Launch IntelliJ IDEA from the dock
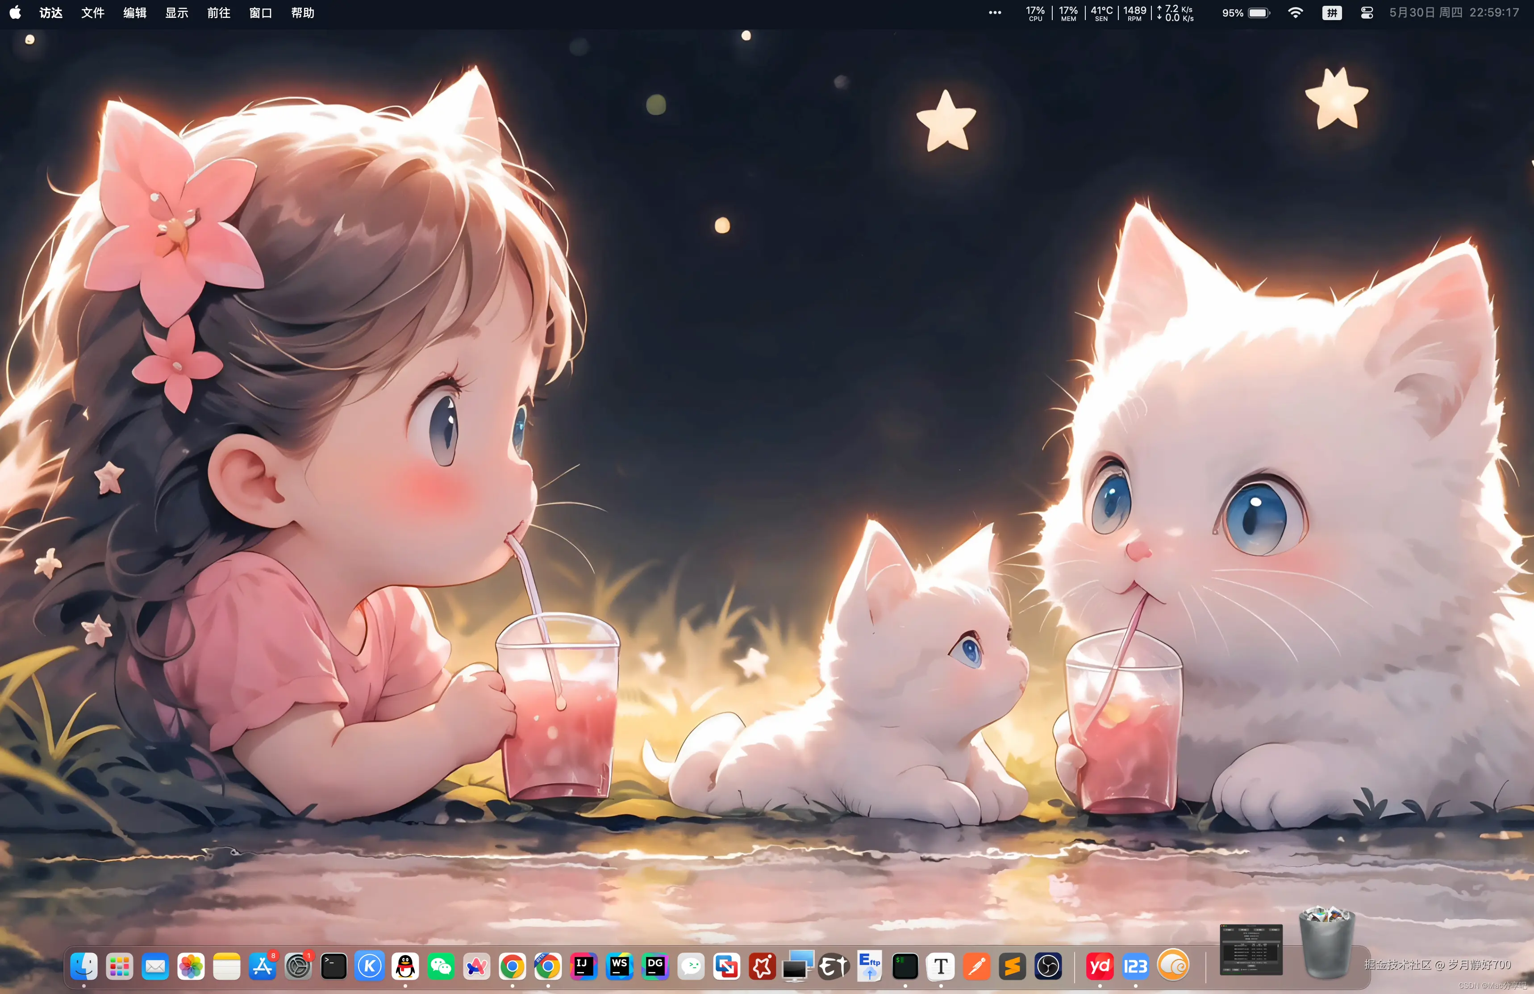 pos(584,966)
